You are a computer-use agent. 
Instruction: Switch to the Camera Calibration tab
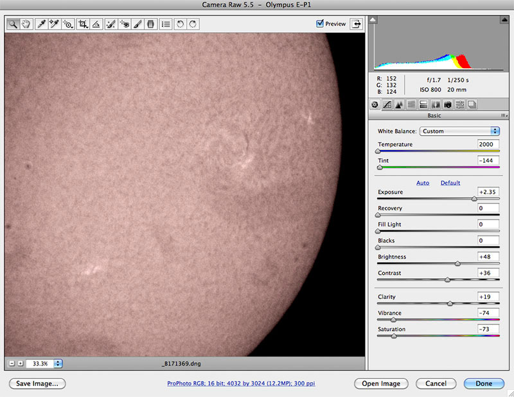[x=448, y=104]
